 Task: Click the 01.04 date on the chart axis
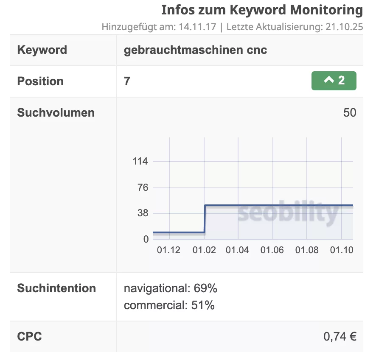237,250
